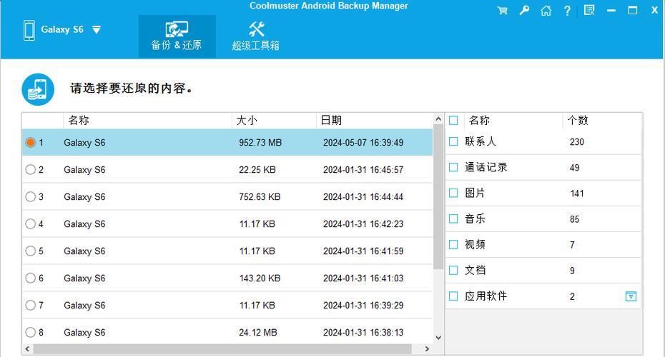This screenshot has height=357, width=665.
Task: Expand the Galaxy S6 device dropdown arrow
Action: 97,30
